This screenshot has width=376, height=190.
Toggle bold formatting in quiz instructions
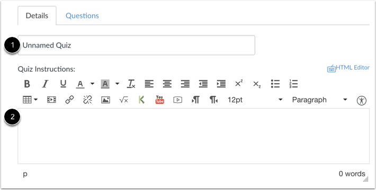(x=27, y=84)
